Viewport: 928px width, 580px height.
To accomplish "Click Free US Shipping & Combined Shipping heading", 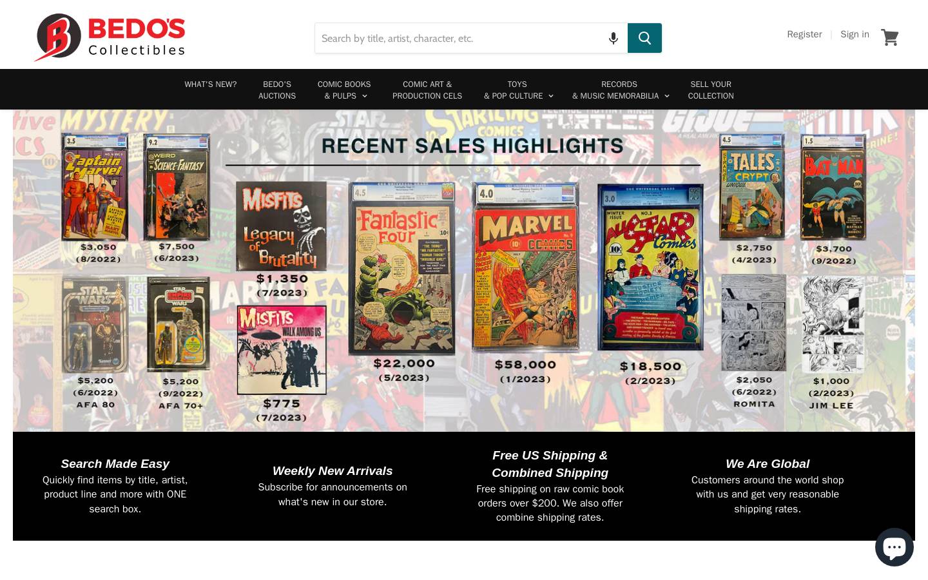I will [550, 464].
